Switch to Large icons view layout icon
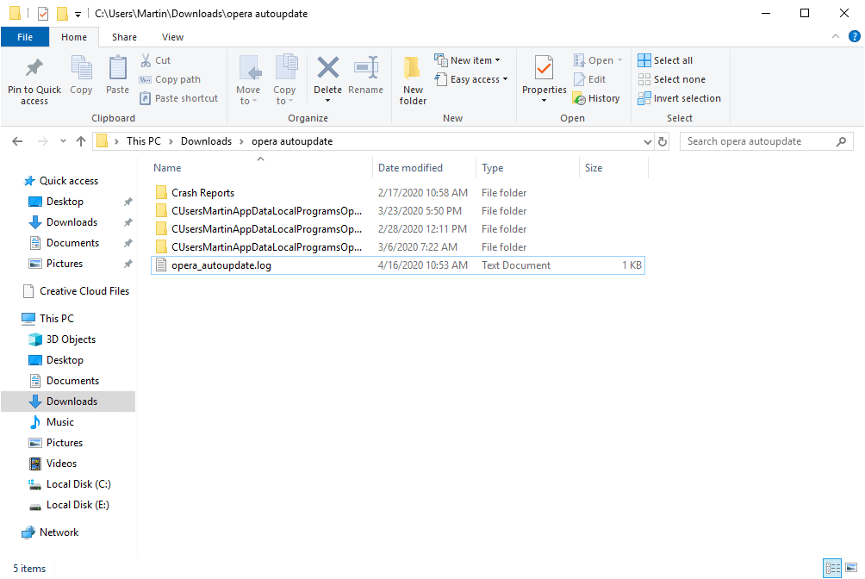865x579 pixels. coord(851,568)
